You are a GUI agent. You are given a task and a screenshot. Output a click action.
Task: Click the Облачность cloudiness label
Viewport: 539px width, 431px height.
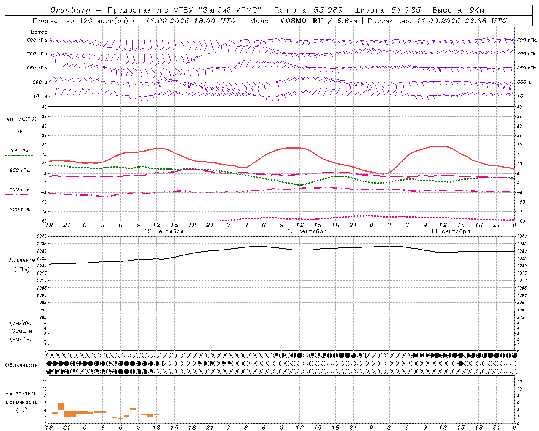(x=21, y=365)
